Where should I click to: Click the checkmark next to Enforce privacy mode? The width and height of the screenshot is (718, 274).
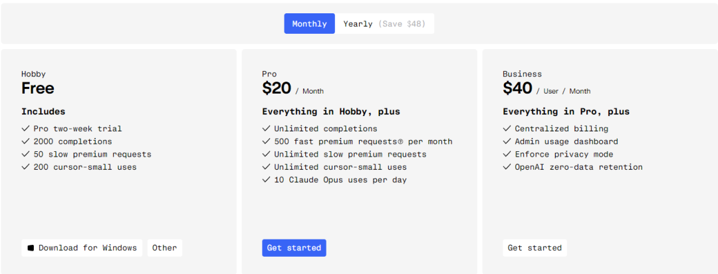tap(507, 155)
